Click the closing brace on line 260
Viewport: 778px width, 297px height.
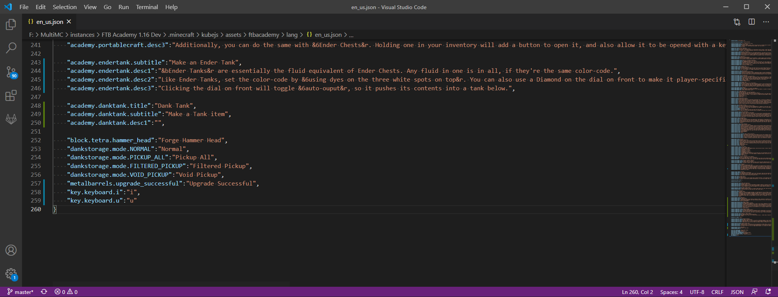(x=55, y=209)
